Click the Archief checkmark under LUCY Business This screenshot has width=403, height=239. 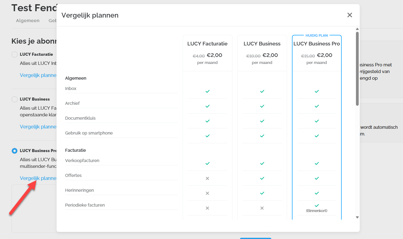click(x=262, y=106)
